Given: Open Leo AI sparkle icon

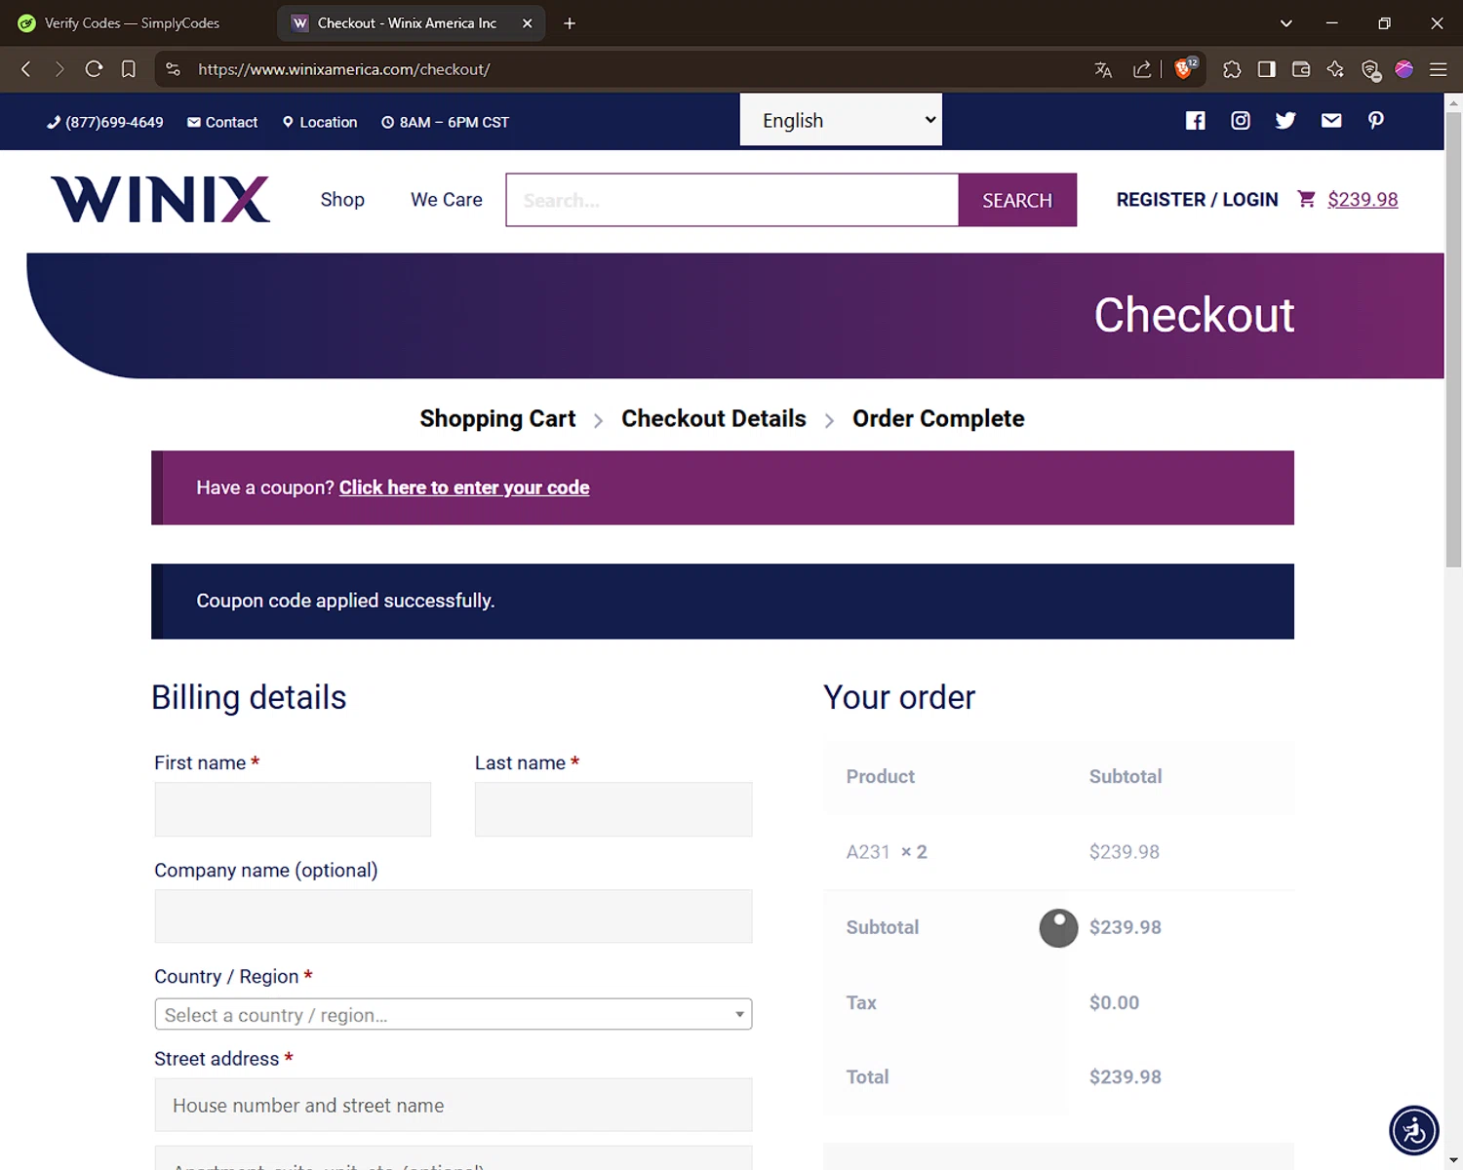Looking at the screenshot, I should (x=1335, y=69).
